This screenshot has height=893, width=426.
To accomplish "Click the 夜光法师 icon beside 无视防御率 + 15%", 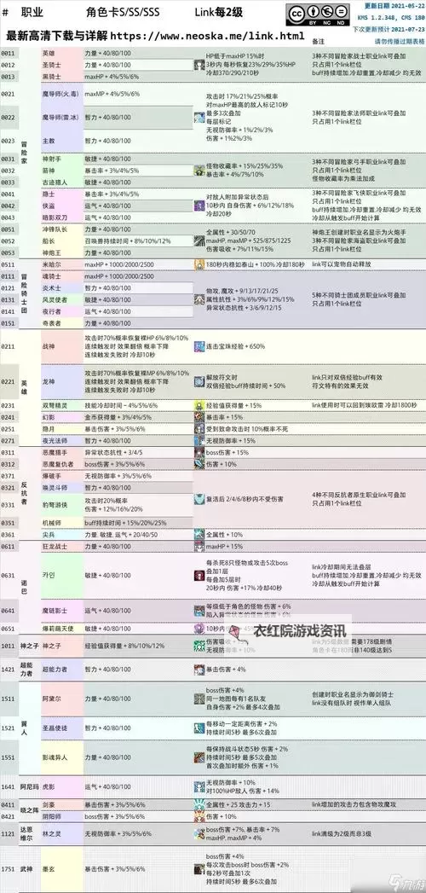I will (x=199, y=441).
